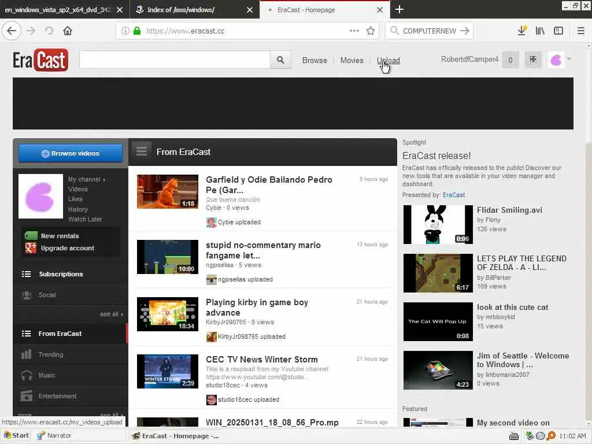Image resolution: width=592 pixels, height=444 pixels.
Task: Open the Movies header link
Action: [x=352, y=60]
